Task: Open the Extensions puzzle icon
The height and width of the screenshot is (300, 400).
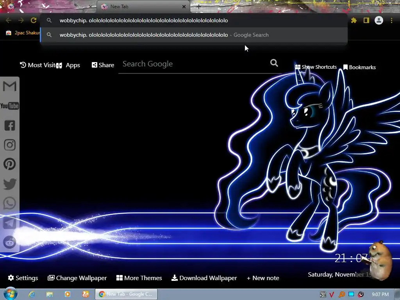Action: coord(354,20)
